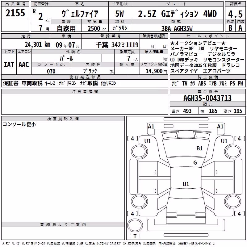Click スペアタイヤ エアロパーツ line
Viewport: 247px width, 247px height.
(x=200, y=71)
